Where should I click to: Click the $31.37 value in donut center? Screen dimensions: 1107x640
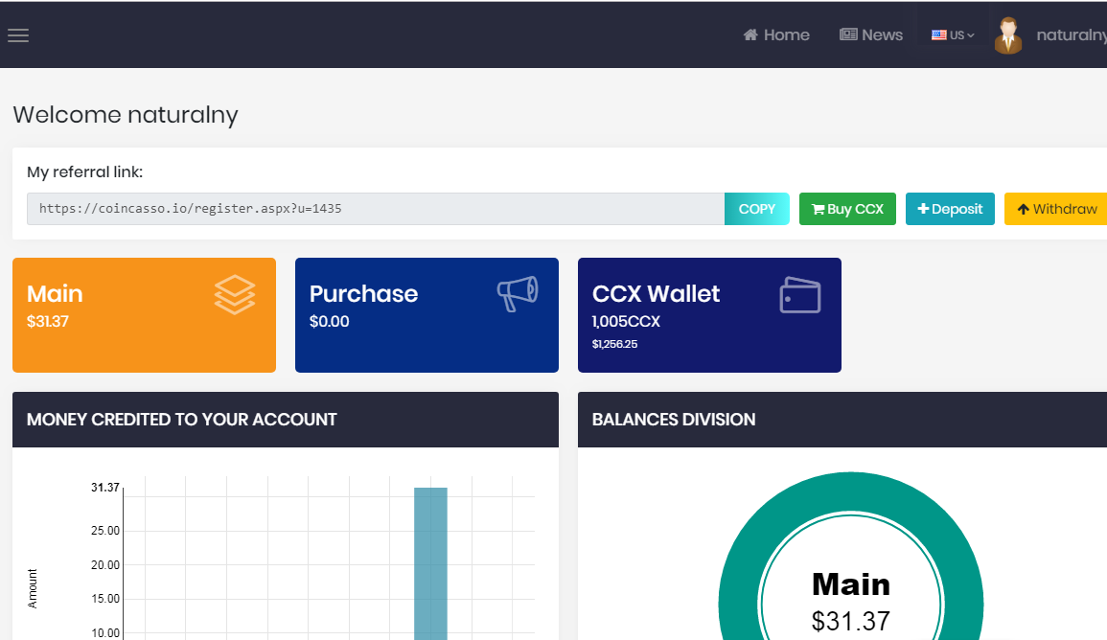coord(851,621)
